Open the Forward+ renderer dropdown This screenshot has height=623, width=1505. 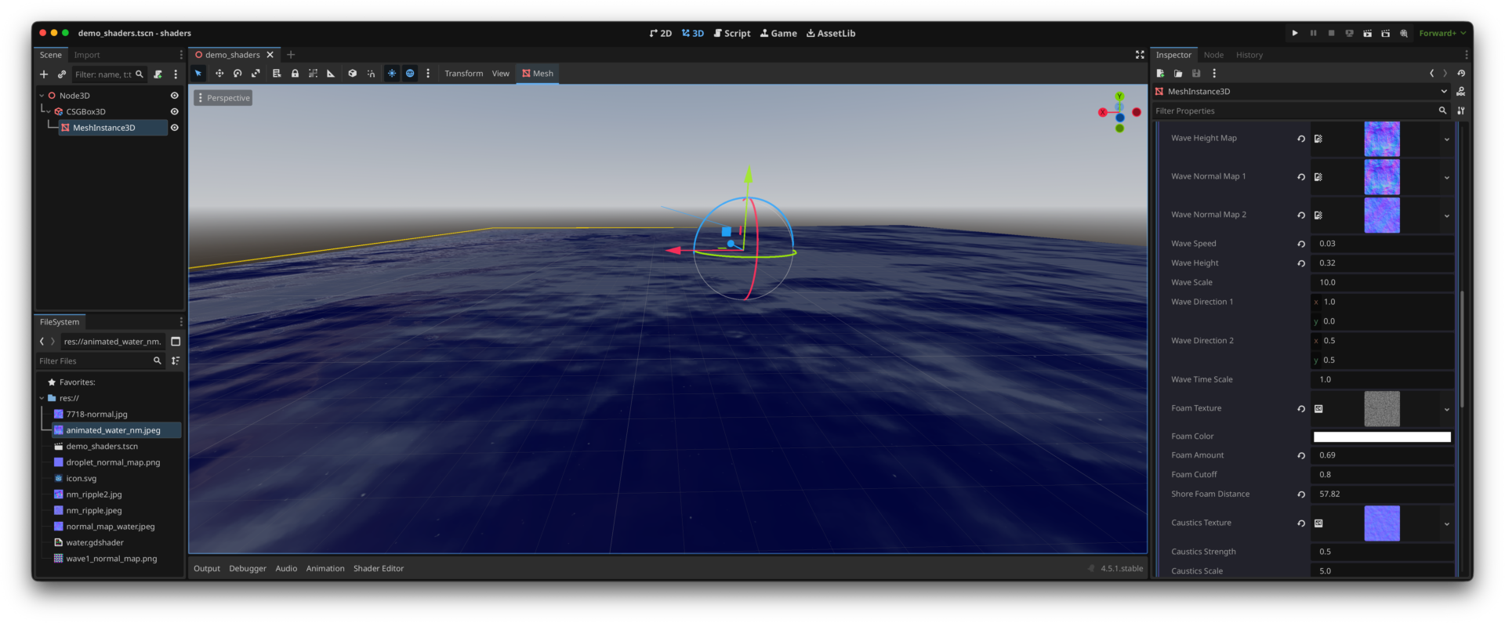tap(1442, 33)
